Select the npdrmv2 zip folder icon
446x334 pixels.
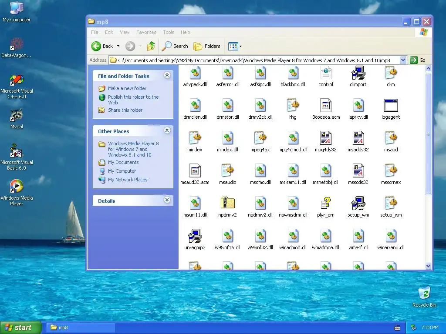pos(227,204)
